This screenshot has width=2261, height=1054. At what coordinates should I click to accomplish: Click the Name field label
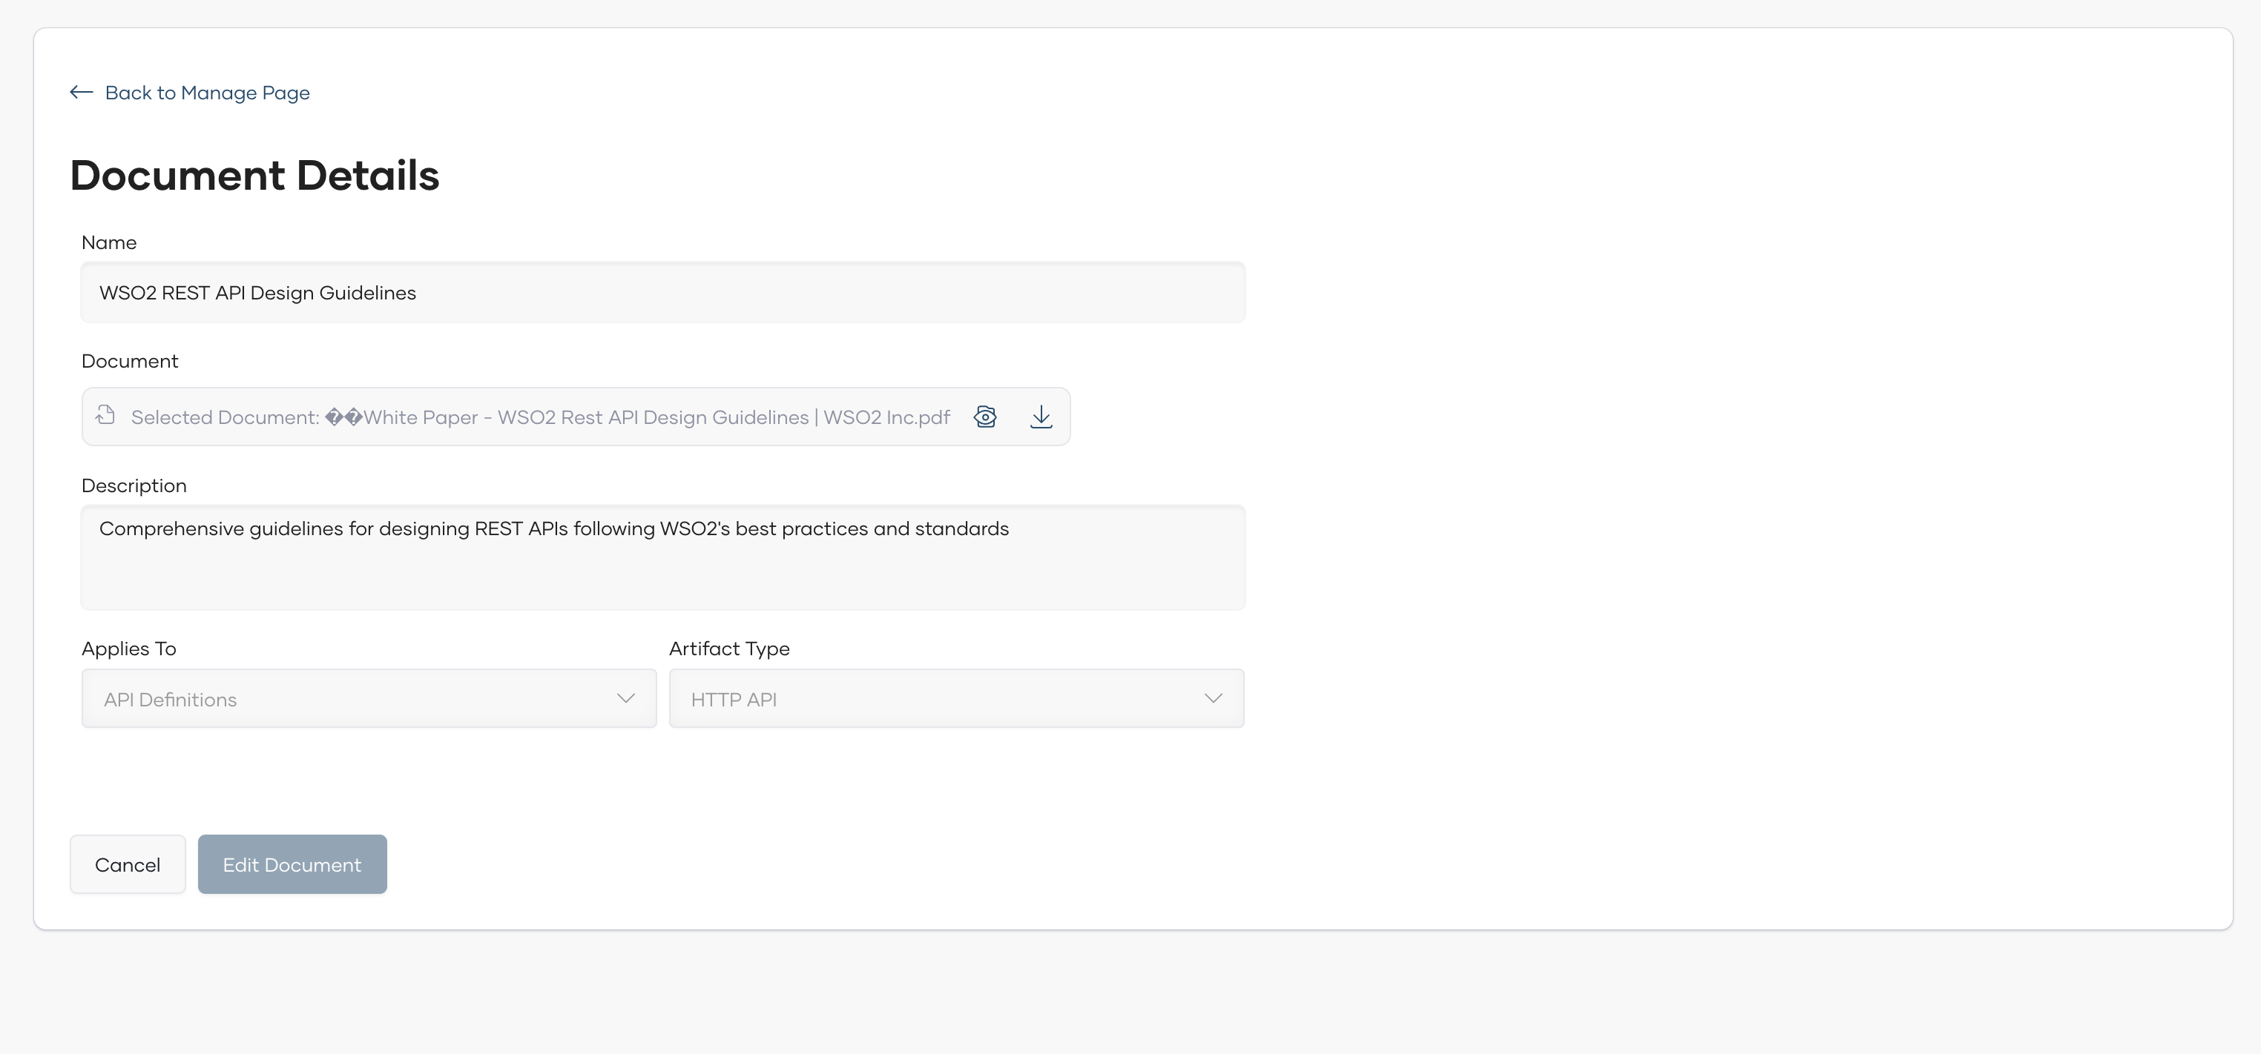click(x=109, y=243)
